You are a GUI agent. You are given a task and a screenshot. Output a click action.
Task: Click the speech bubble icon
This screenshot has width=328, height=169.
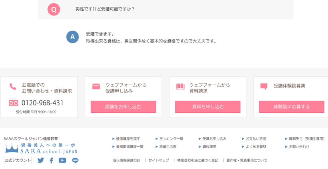click(x=264, y=86)
